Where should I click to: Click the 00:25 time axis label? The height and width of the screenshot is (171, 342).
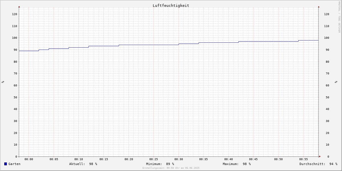(154, 159)
